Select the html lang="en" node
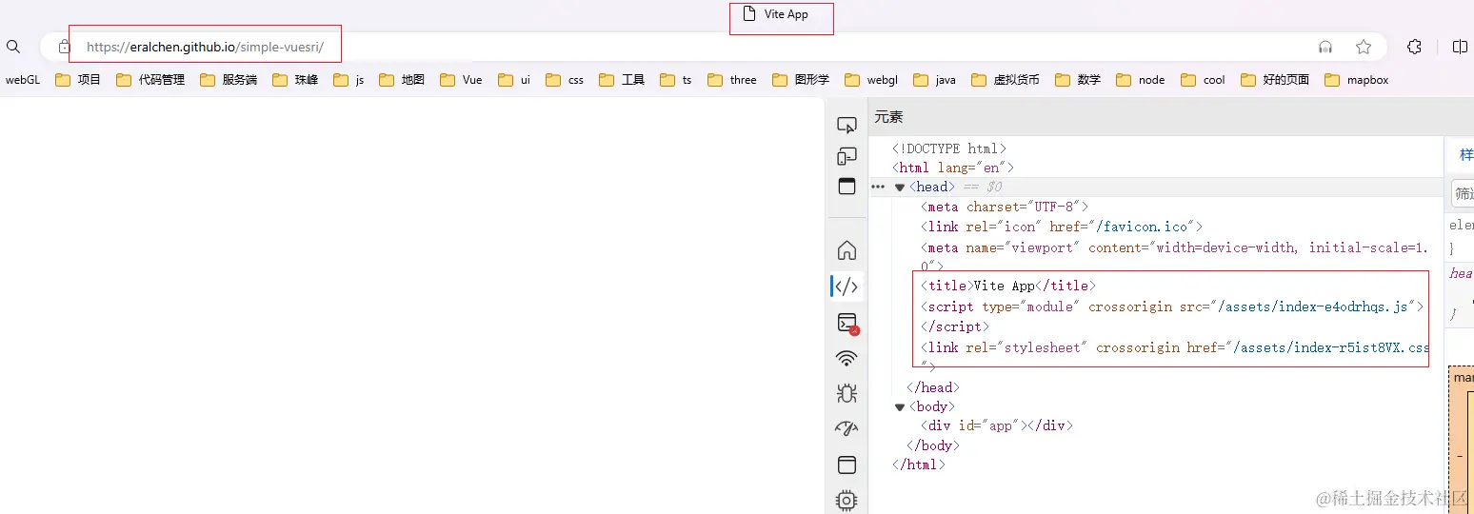This screenshot has width=1474, height=514. (953, 168)
